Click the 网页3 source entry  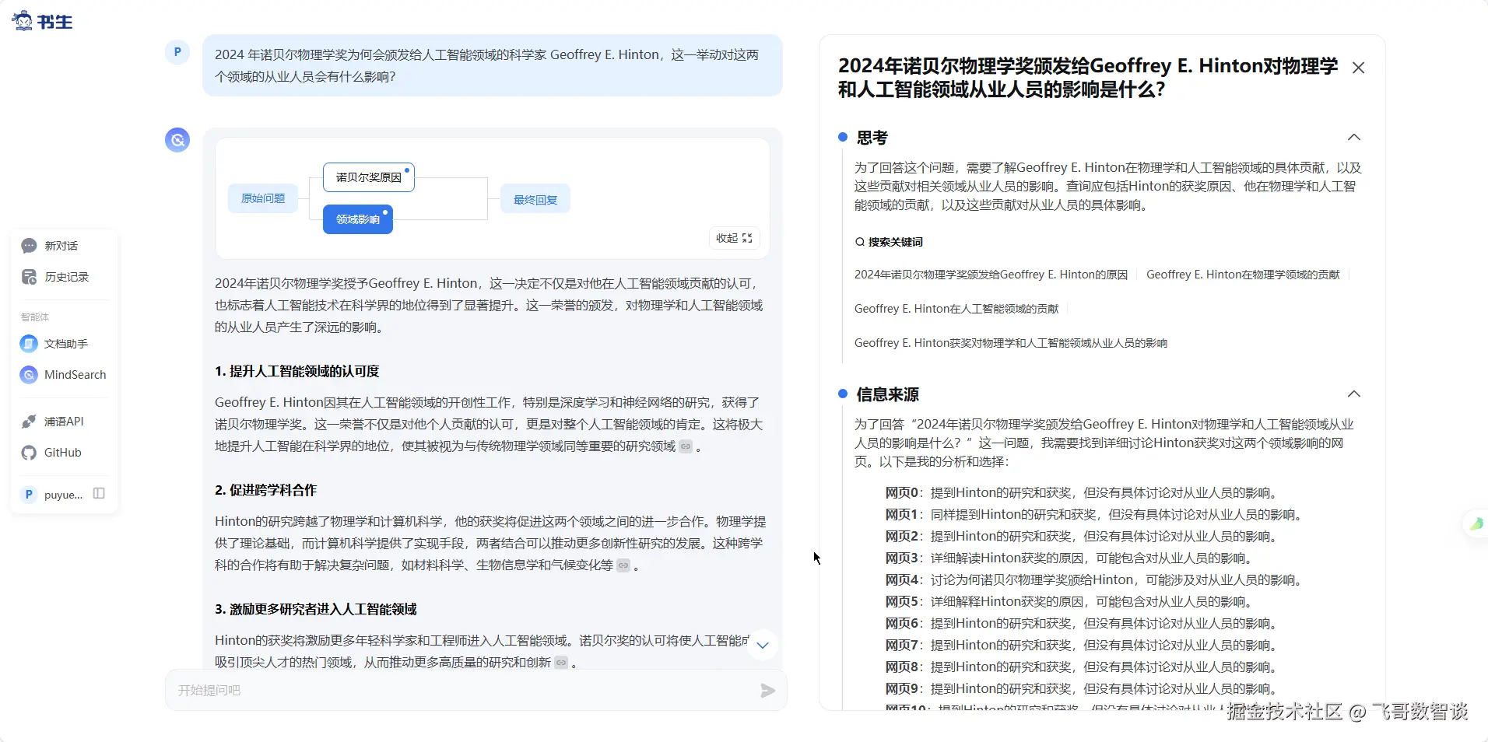1070,558
